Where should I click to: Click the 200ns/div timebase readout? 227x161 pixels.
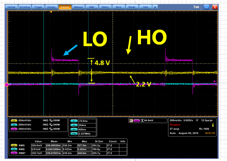[175, 120]
